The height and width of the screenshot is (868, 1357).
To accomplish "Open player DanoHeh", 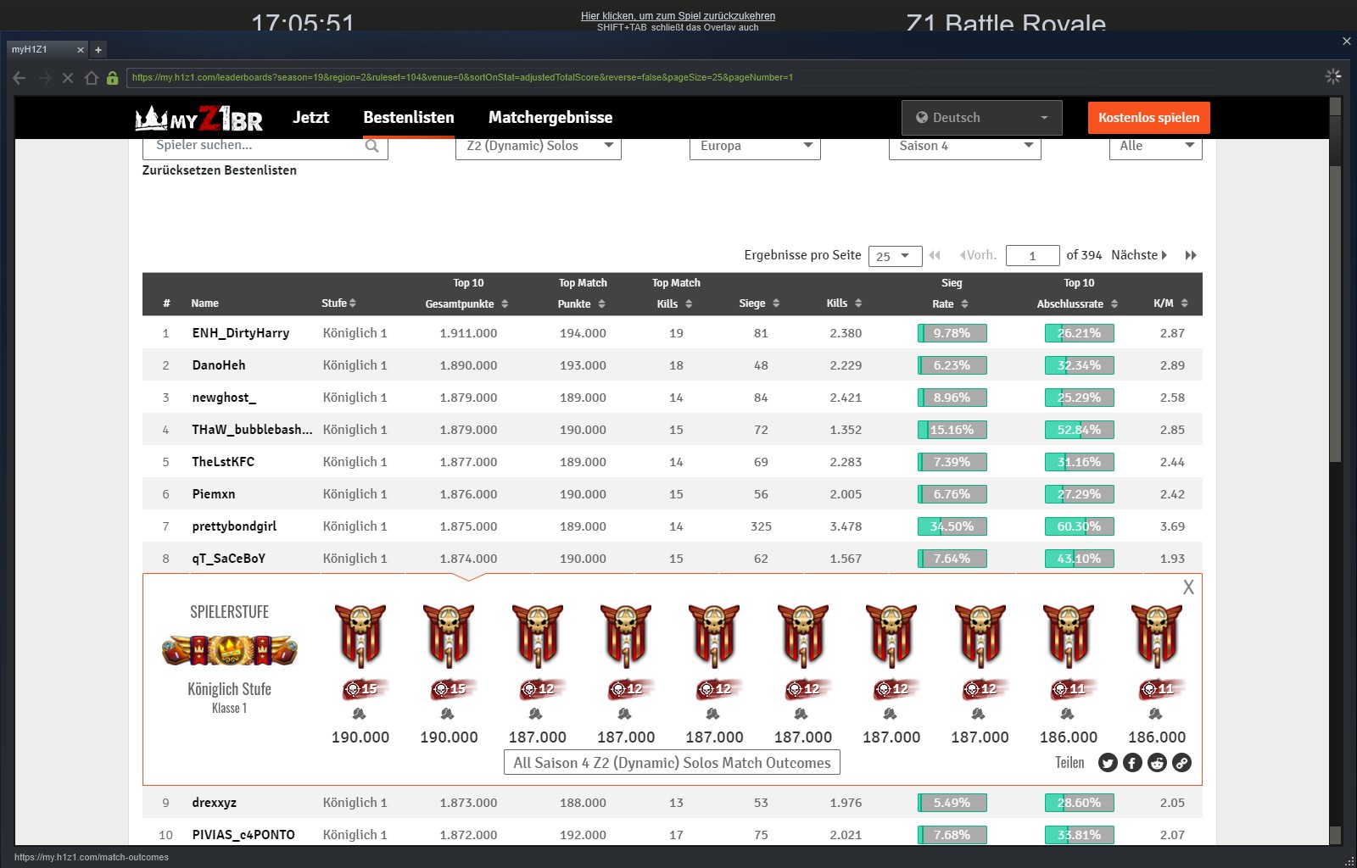I will (x=219, y=365).
